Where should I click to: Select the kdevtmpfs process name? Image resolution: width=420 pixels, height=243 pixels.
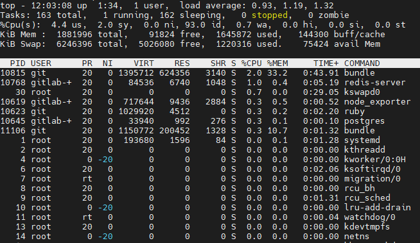pyautogui.click(x=367, y=227)
